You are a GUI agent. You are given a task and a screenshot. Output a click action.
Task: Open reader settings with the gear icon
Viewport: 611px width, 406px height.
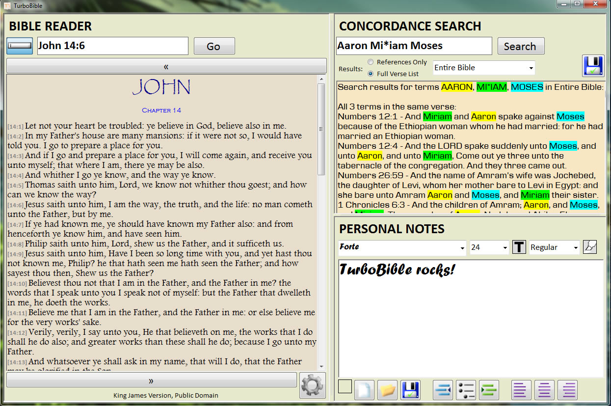pos(313,385)
